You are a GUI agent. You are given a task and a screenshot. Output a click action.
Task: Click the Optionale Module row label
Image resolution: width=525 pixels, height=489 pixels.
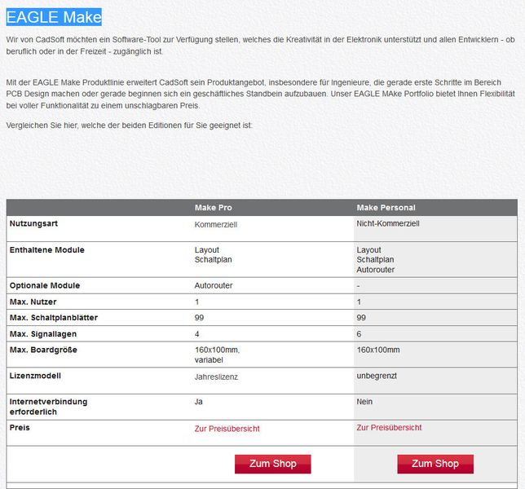point(45,285)
